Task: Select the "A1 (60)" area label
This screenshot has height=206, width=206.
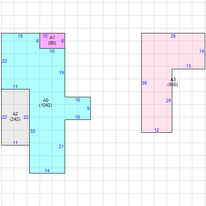Action: pyautogui.click(x=52, y=40)
